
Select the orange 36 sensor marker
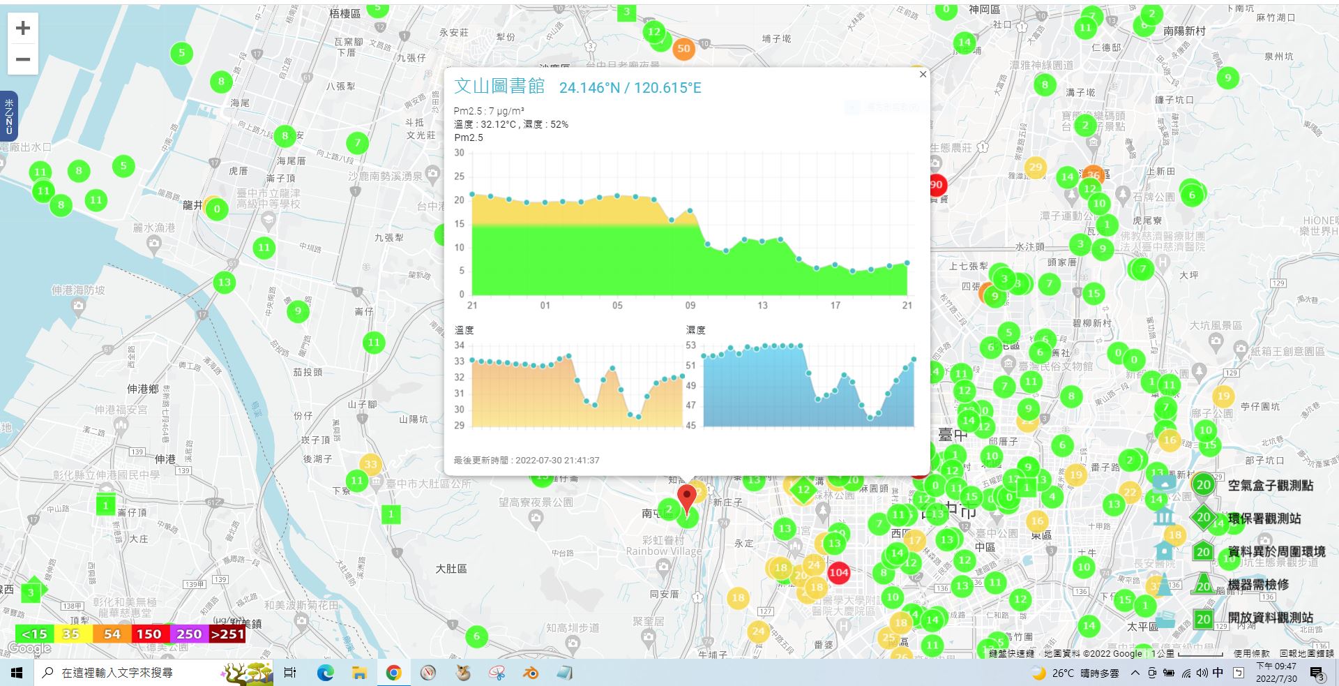(1094, 174)
